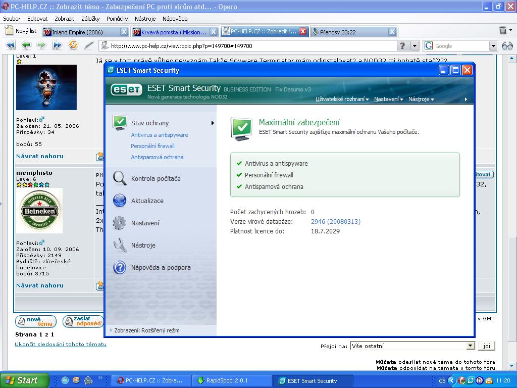Open the Stav ochrany section icon
The image size is (517, 388).
click(x=120, y=123)
